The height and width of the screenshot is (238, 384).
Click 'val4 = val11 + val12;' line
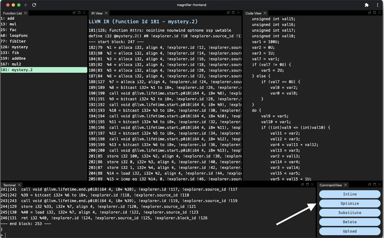click(294, 145)
